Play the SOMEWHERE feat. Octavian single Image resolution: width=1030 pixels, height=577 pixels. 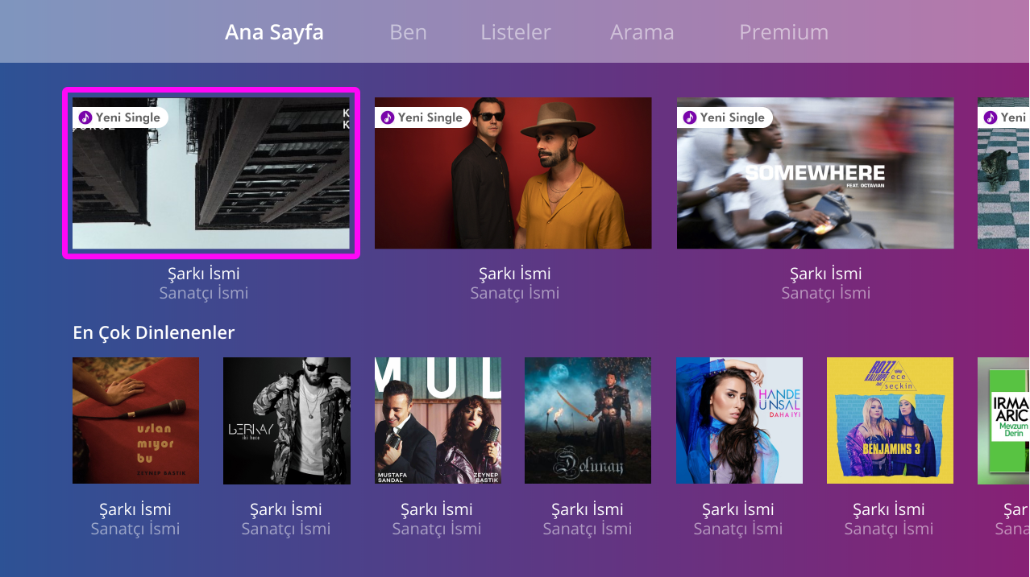[x=815, y=173]
